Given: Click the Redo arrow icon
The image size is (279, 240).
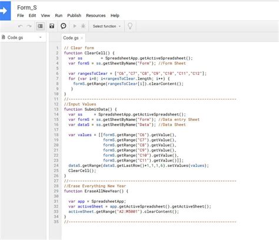Looking at the screenshot, I should [29, 26].
